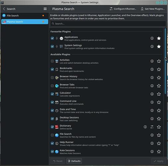Viewport: 168px width, 166px height.
Task: Enable the Activities plugin checkbox
Action: pyautogui.click(x=52, y=61)
